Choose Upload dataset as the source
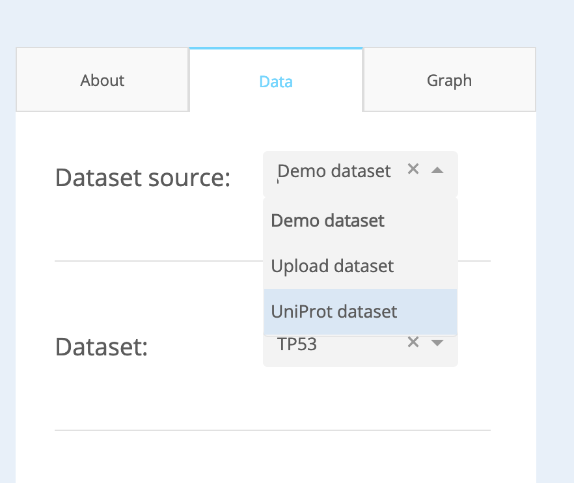Viewport: 574px width, 483px height. point(332,266)
